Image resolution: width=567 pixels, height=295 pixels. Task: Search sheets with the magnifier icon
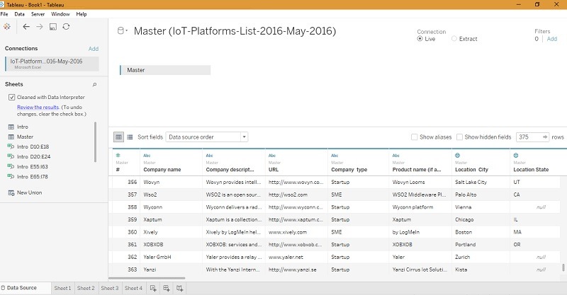pyautogui.click(x=94, y=84)
